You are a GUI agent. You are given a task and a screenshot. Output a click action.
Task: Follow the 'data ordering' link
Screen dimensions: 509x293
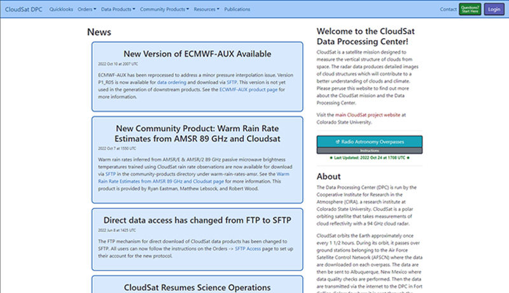172,83
